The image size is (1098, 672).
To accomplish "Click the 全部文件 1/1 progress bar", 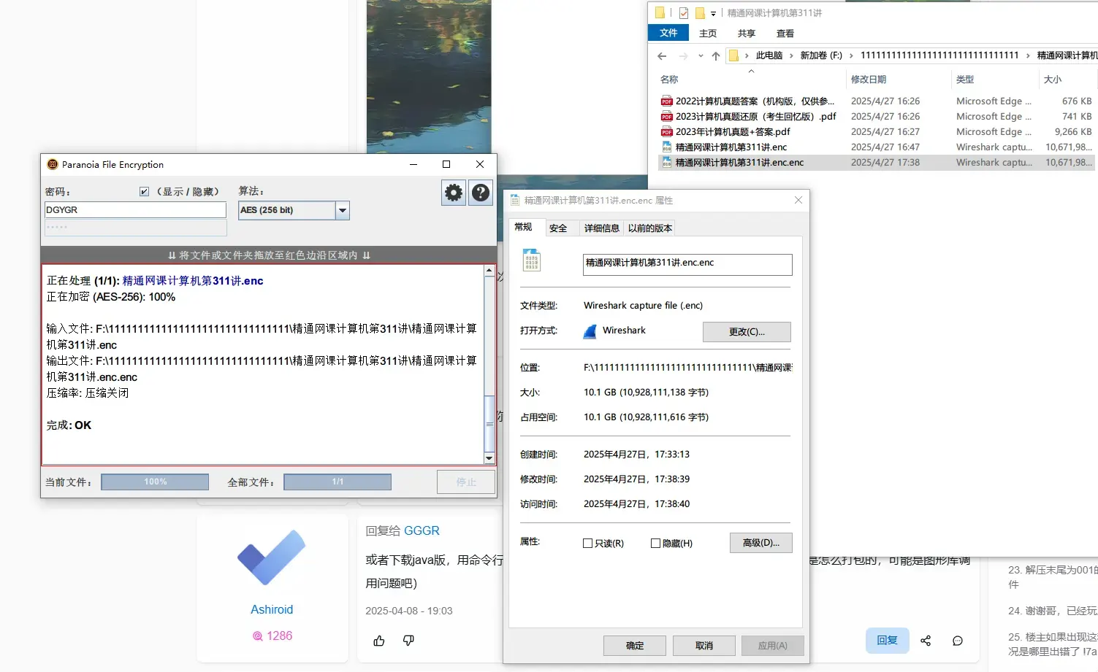I will coord(338,482).
